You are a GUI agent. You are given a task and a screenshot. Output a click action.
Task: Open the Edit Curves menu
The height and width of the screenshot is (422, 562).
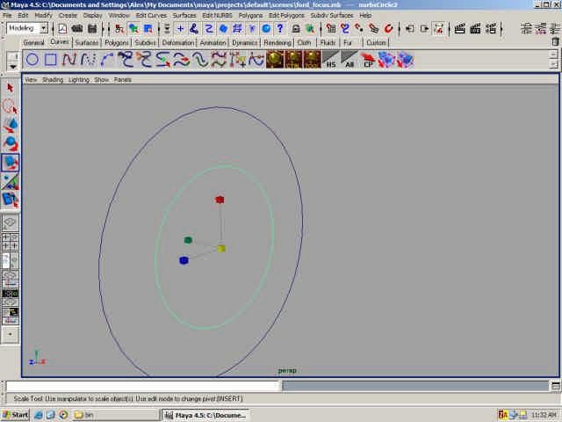coord(151,15)
